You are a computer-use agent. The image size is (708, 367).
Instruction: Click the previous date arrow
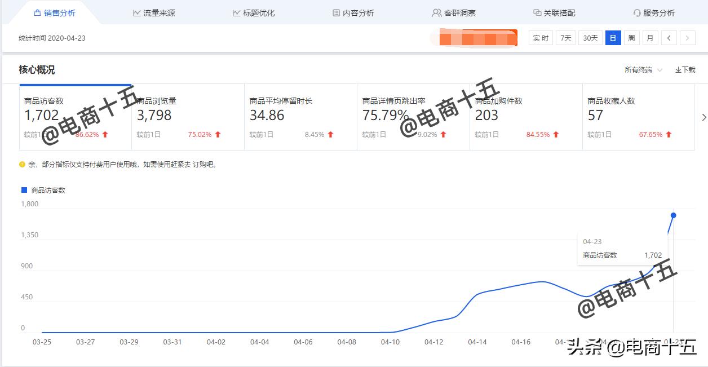pos(669,38)
